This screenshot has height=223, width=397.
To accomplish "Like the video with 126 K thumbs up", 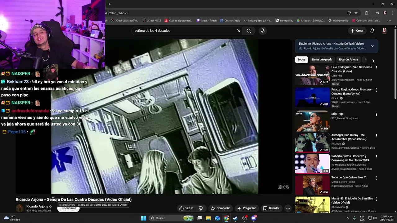I will (186, 208).
